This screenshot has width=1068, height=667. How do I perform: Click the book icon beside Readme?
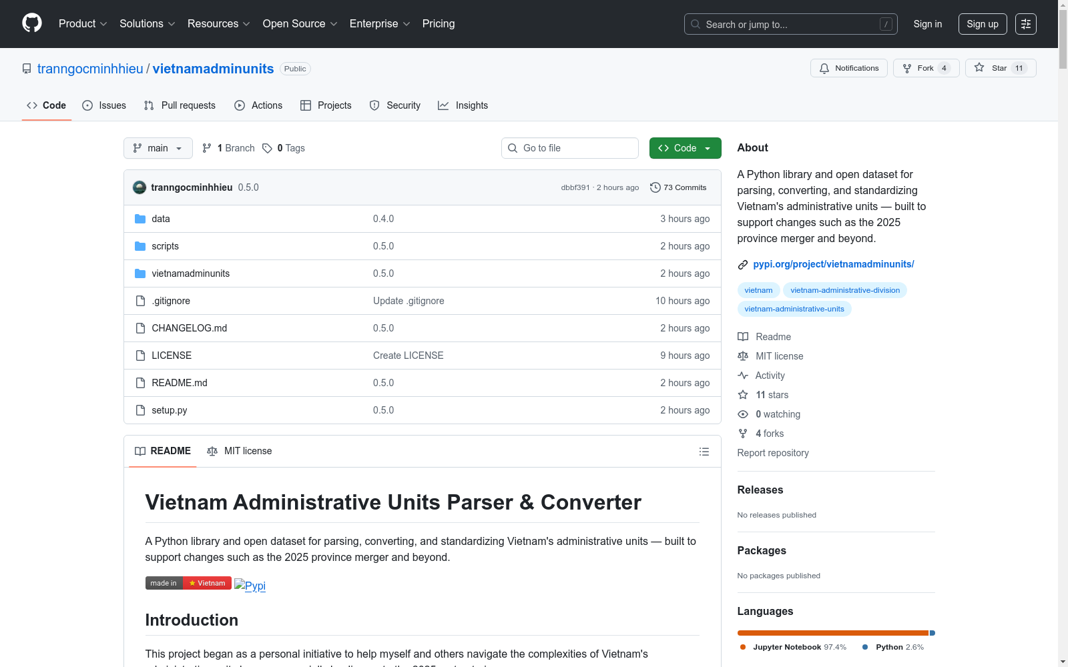[x=743, y=337]
